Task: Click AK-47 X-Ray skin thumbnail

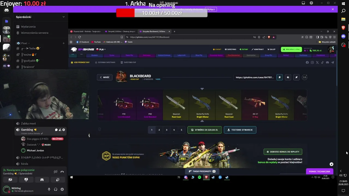Action: 254,105
